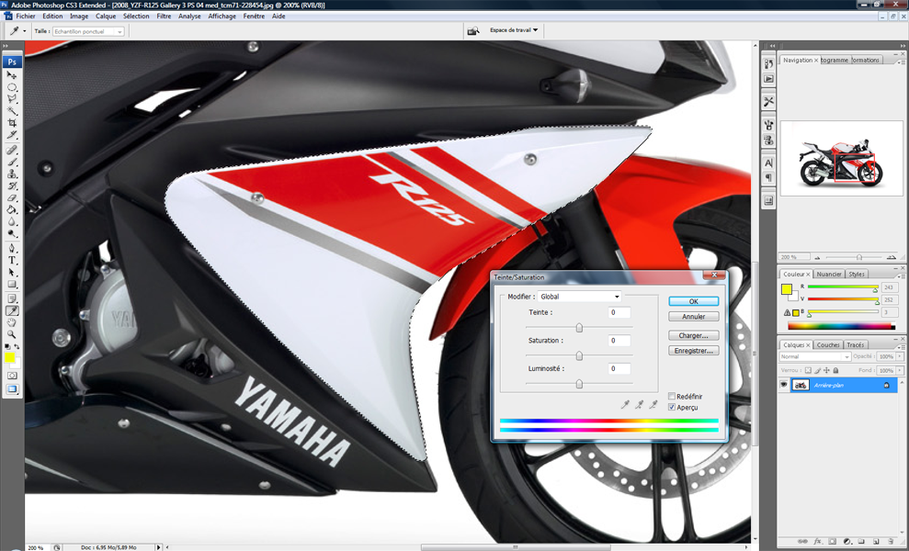Click Annuler in Teinte/Saturation dialog
The width and height of the screenshot is (909, 551).
point(693,316)
